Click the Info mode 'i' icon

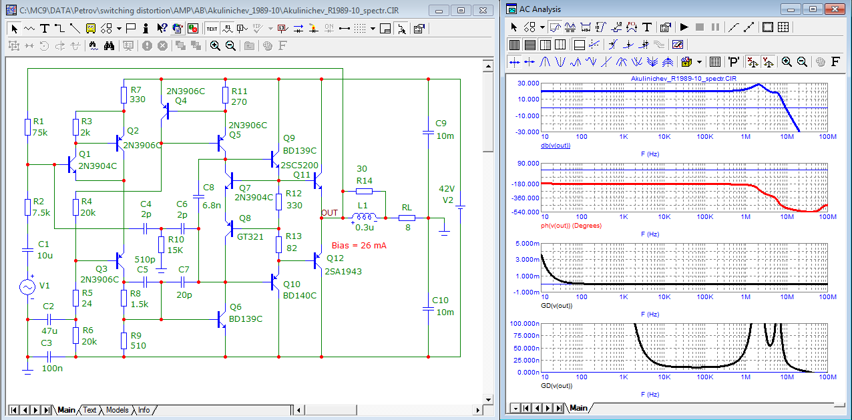click(147, 28)
